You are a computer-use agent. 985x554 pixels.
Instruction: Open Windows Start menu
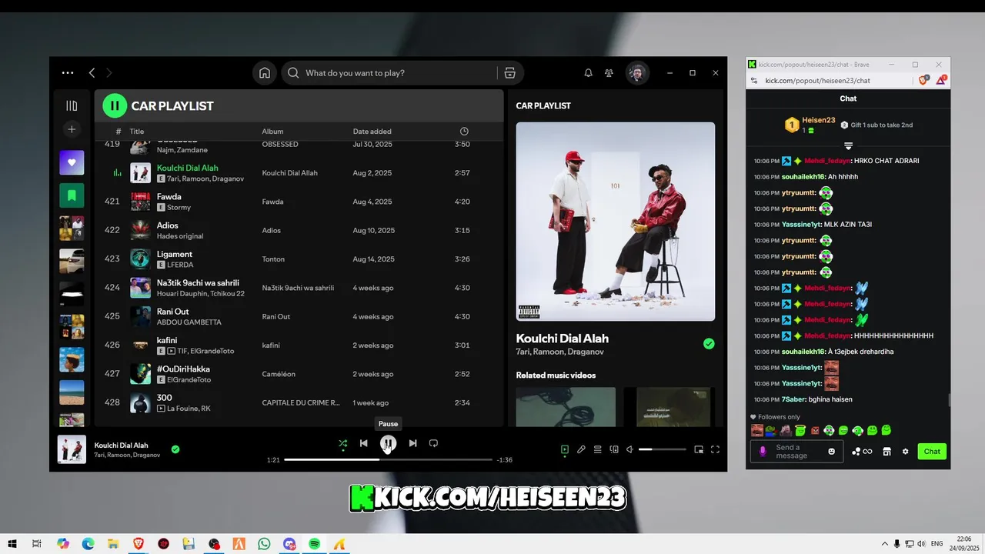[12, 543]
